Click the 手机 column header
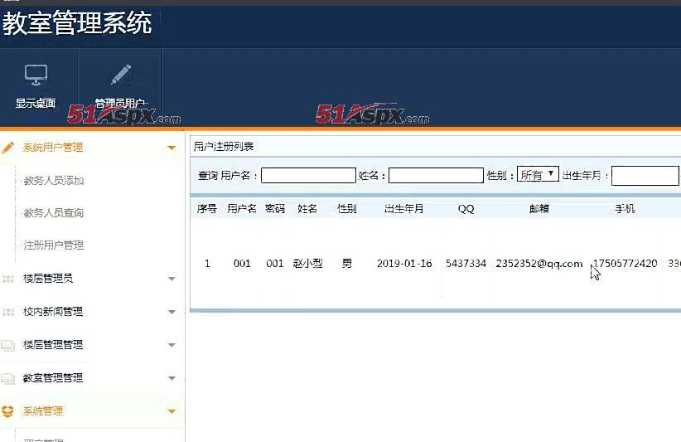 [x=625, y=209]
